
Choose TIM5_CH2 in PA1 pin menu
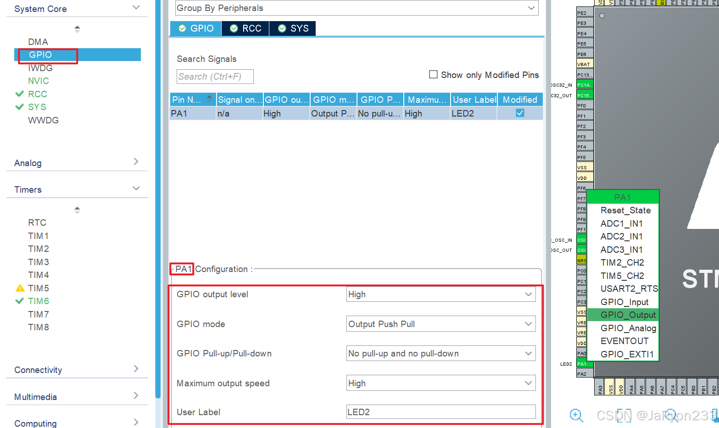point(622,276)
